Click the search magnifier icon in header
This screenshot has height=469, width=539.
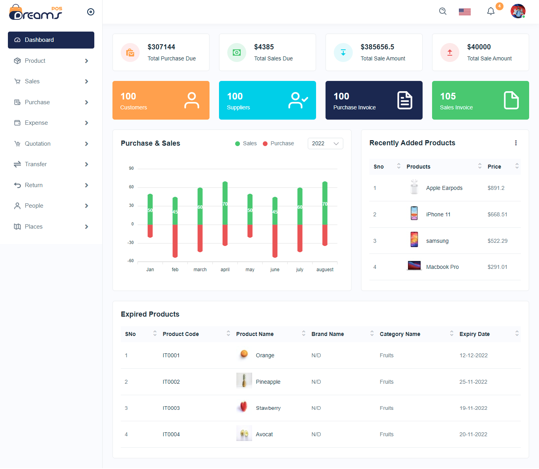[x=443, y=11]
